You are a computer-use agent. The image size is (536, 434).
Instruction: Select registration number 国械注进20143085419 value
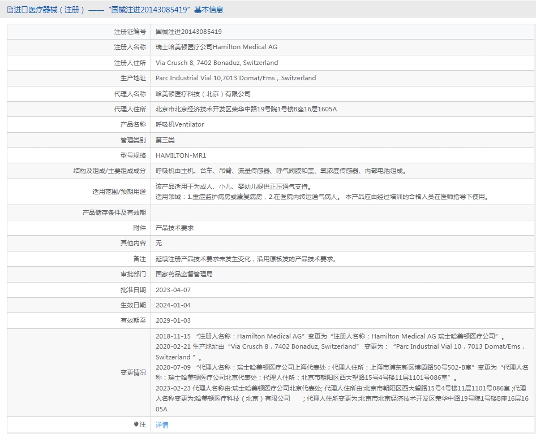pos(188,32)
